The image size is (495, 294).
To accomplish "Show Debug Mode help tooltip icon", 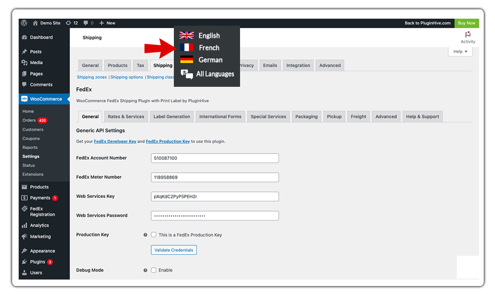I will click(x=145, y=270).
